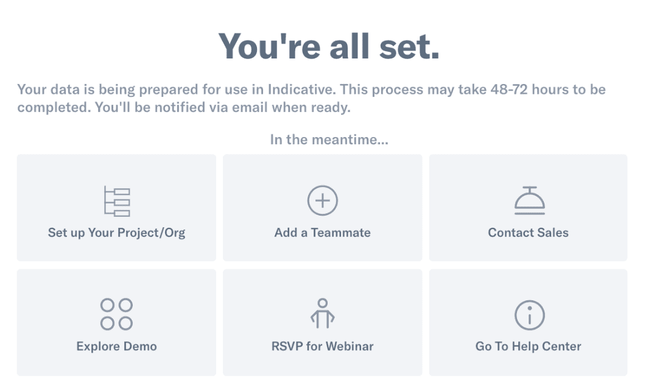This screenshot has height=388, width=651.
Task: Select RSVP for Webinar
Action: (x=322, y=322)
